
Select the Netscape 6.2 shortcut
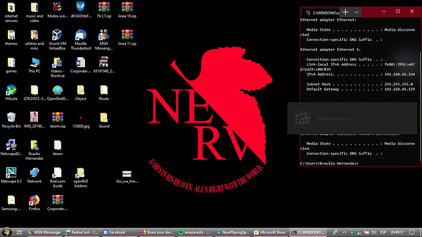click(x=11, y=175)
